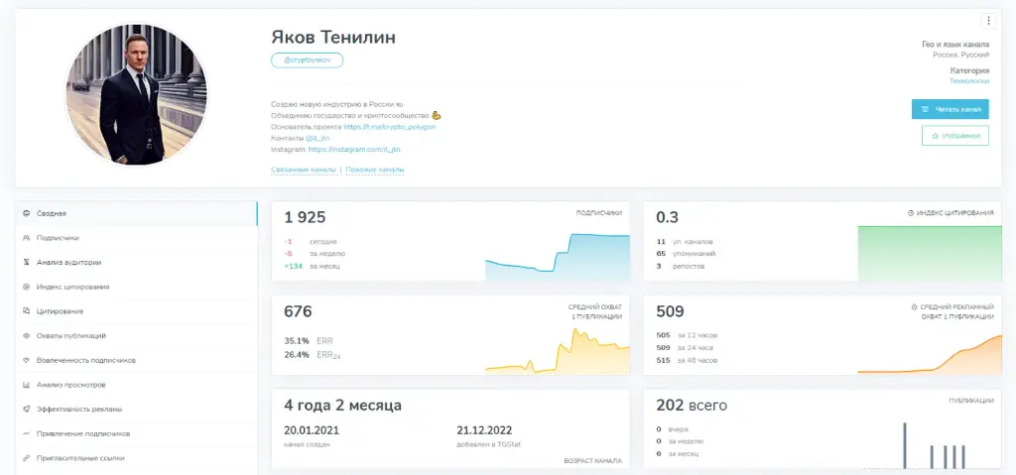Screen dimensions: 1016x475
Task: Click the Пригласительные ссылки link icon
Action: point(27,458)
